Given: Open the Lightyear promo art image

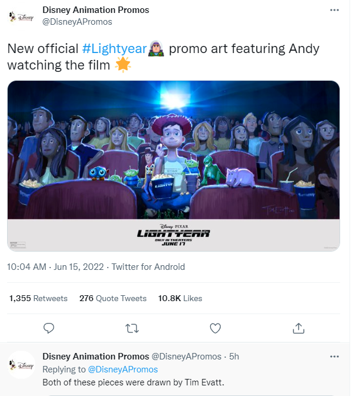Looking at the screenshot, I should (x=174, y=166).
